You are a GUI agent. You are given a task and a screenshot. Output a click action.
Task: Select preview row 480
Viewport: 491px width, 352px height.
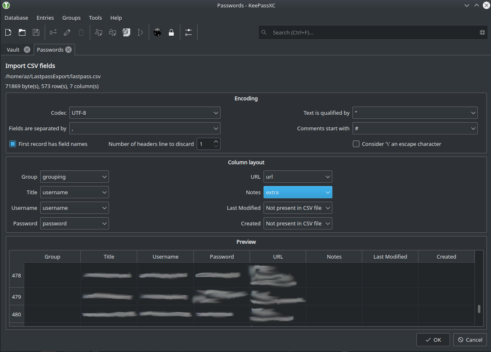tap(16, 314)
